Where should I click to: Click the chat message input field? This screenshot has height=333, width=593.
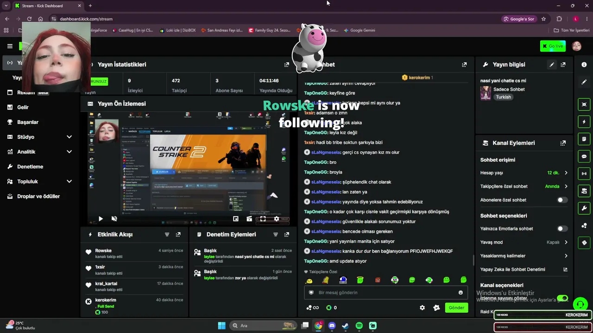tap(386, 292)
